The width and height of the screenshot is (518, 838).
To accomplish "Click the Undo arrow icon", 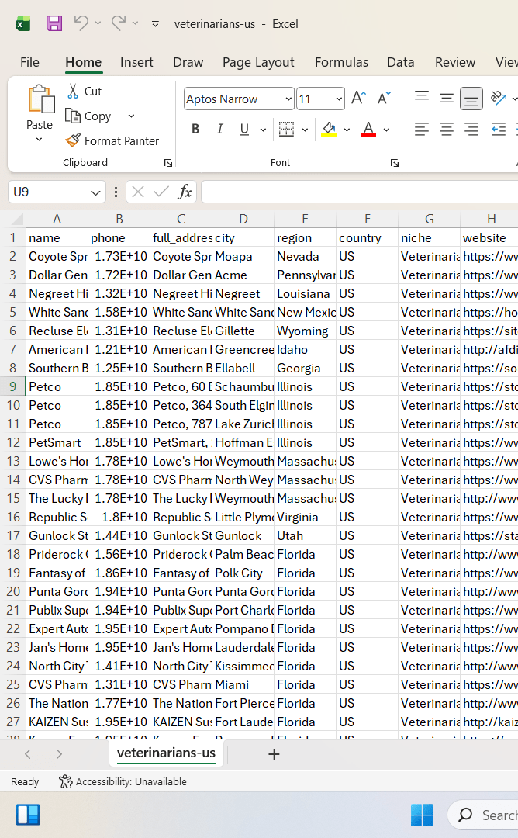I will [x=81, y=23].
